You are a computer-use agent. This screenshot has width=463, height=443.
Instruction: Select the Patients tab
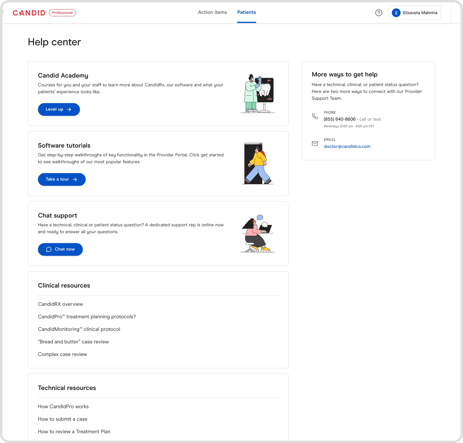click(246, 12)
